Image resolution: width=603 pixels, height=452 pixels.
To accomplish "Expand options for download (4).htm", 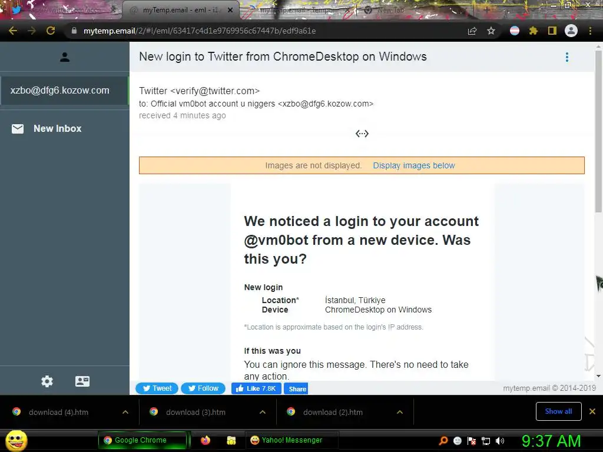I will coord(125,412).
